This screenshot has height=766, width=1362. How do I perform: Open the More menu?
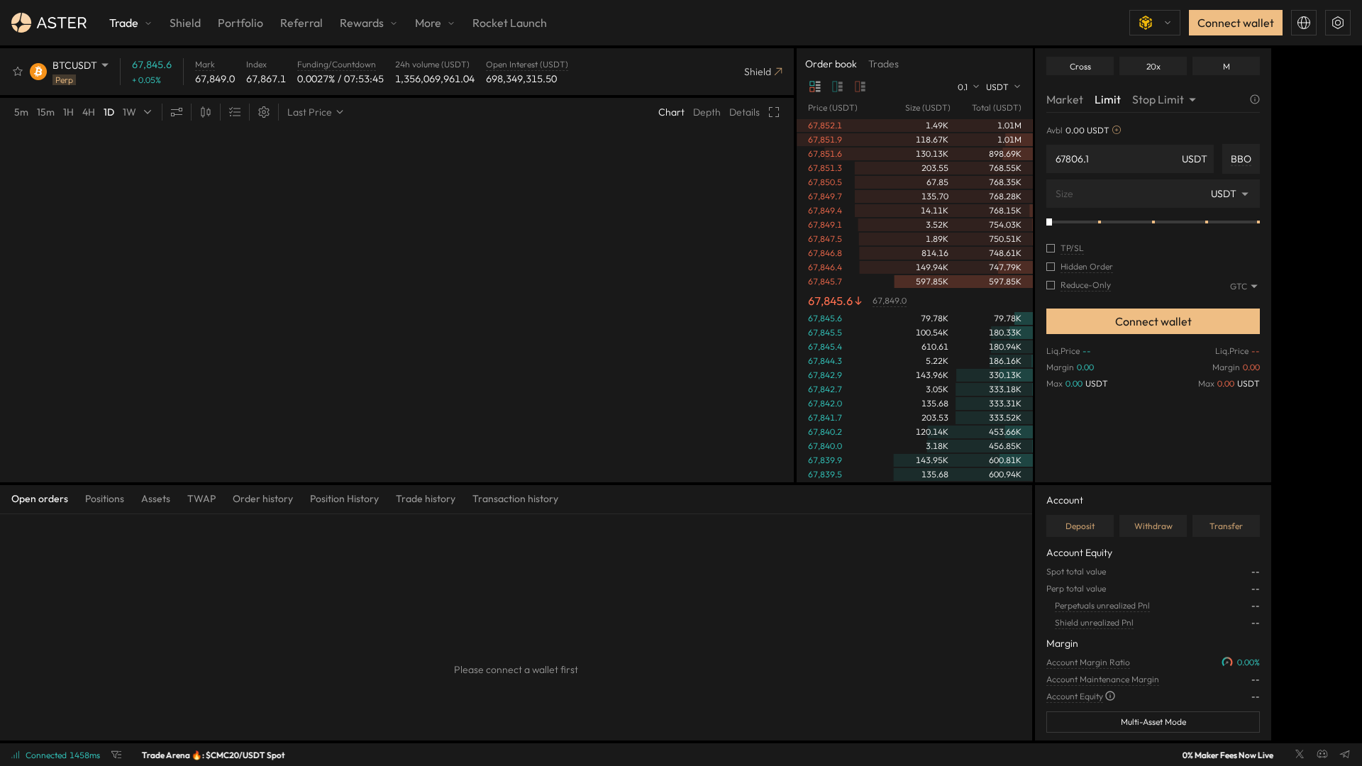pos(434,23)
